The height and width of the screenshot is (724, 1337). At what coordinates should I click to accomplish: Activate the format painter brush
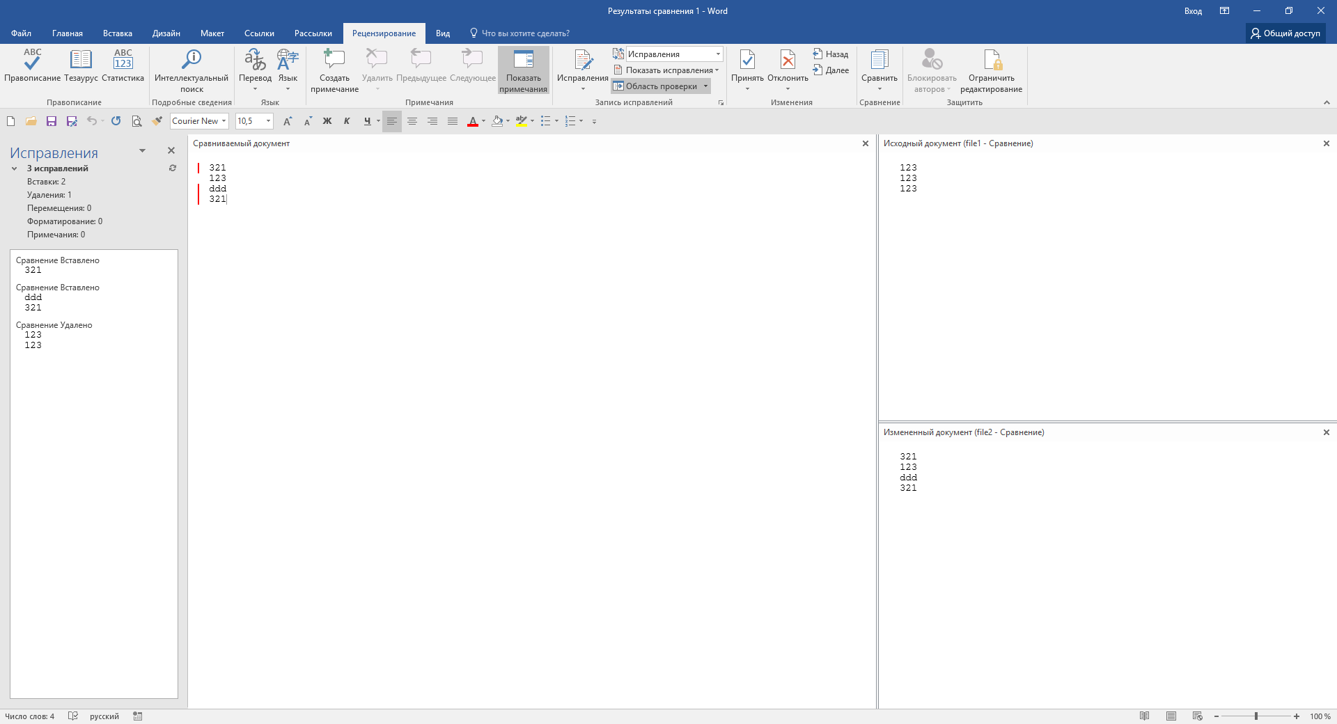(157, 121)
